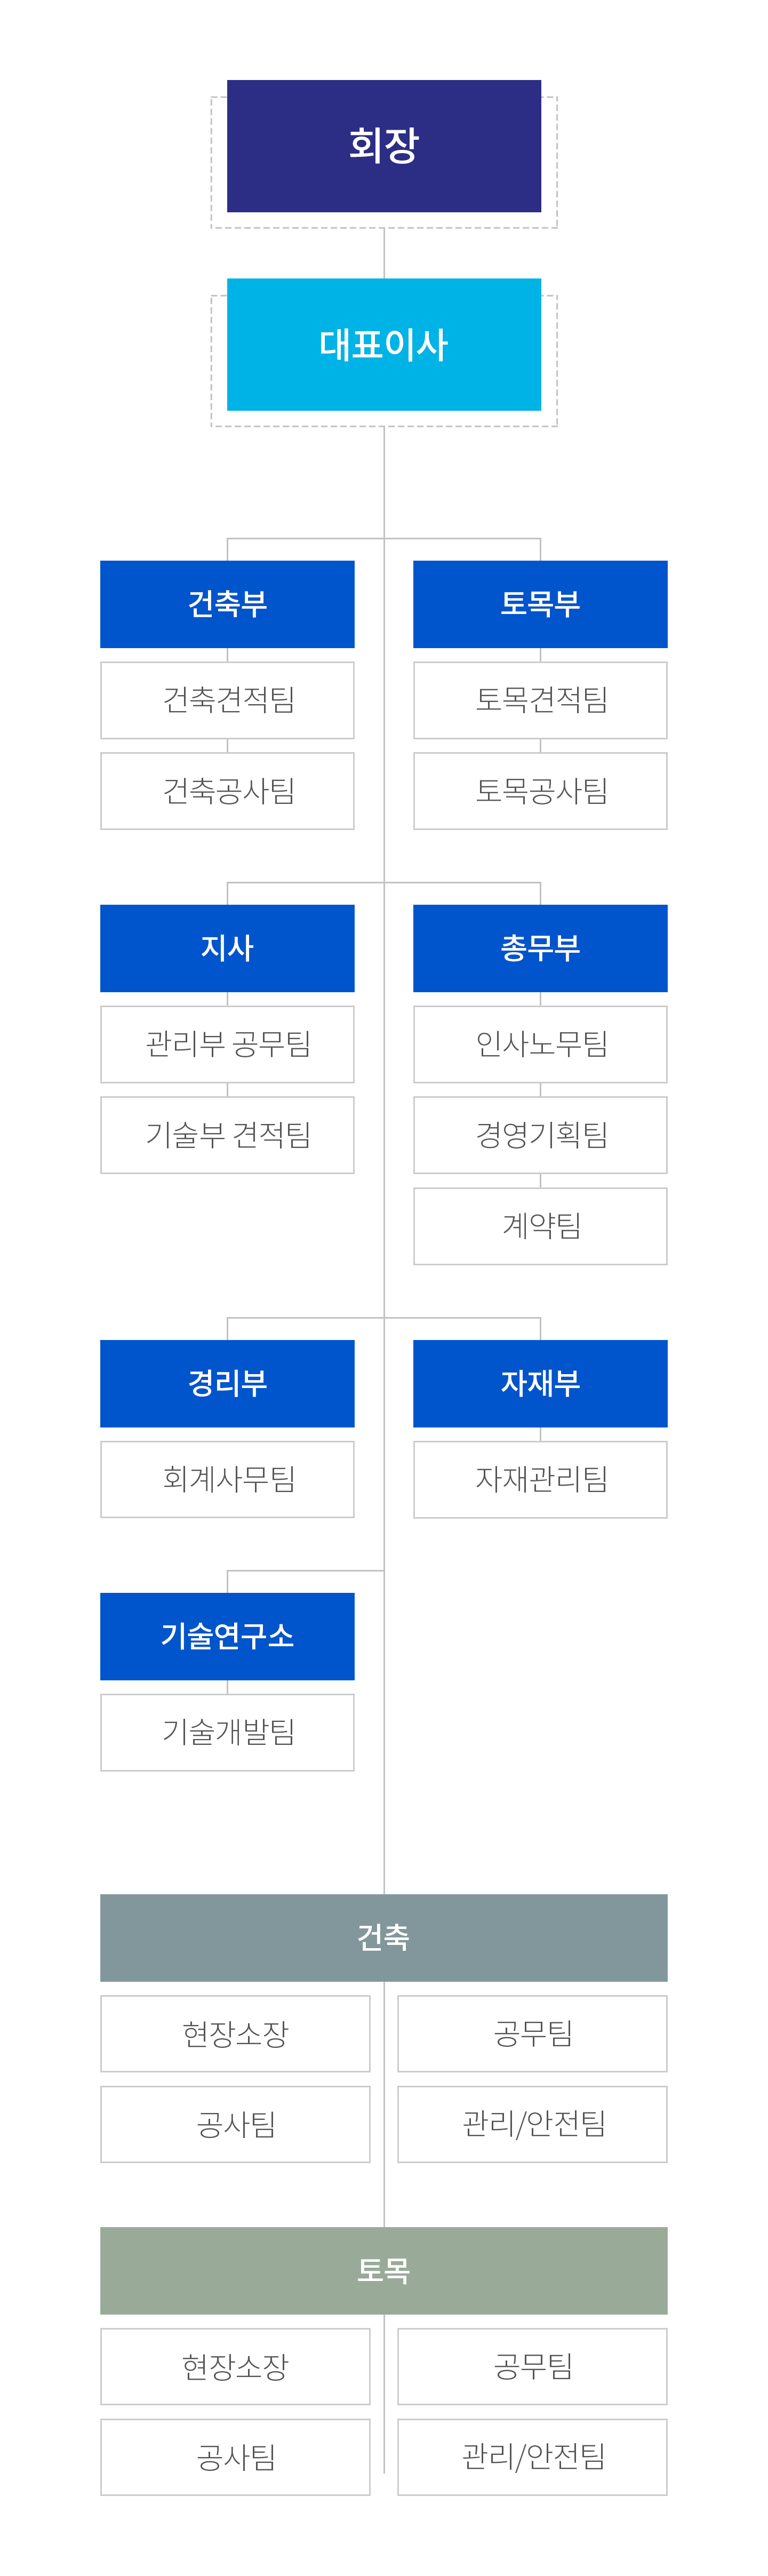
Task: Select the 경영기획팀 team box
Action: pyautogui.click(x=540, y=1135)
